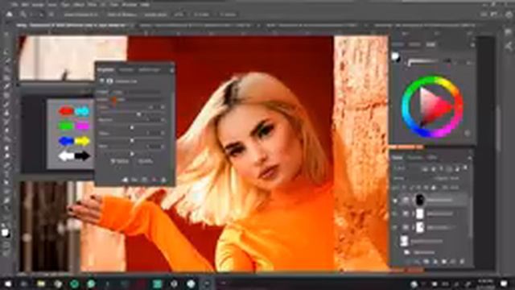The width and height of the screenshot is (515, 290).
Task: Select the Relative radio button
Action: coord(120,161)
